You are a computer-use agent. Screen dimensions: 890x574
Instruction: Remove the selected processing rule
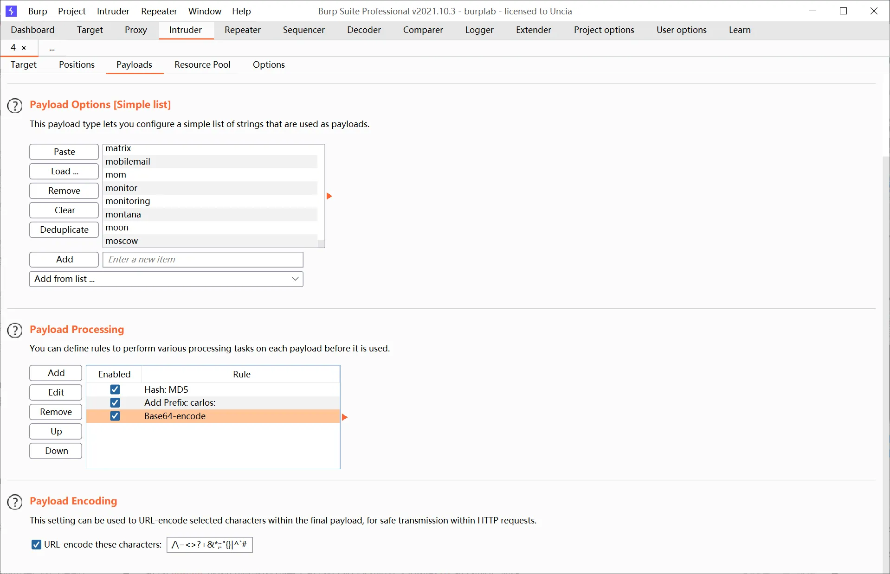coord(56,412)
